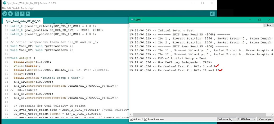274x124 pixels.
Task: Expand the 115200 baud dropdown
Action: coord(246,119)
